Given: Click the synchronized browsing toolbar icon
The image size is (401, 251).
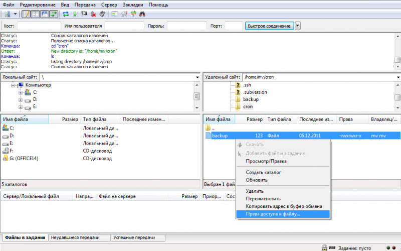Looking at the screenshot, I should [133, 14].
